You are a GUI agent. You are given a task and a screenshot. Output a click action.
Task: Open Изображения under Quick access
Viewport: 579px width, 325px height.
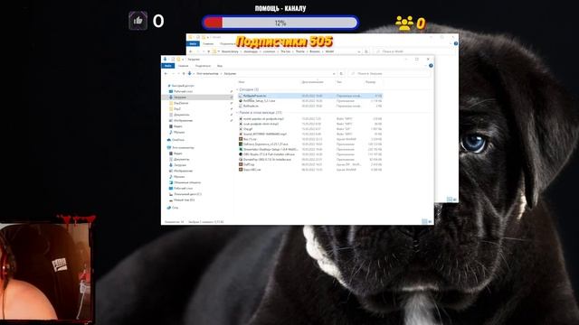tap(183, 120)
